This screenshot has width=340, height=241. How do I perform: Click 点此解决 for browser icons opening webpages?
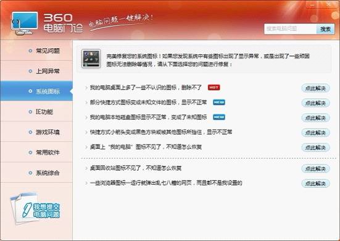(315, 184)
